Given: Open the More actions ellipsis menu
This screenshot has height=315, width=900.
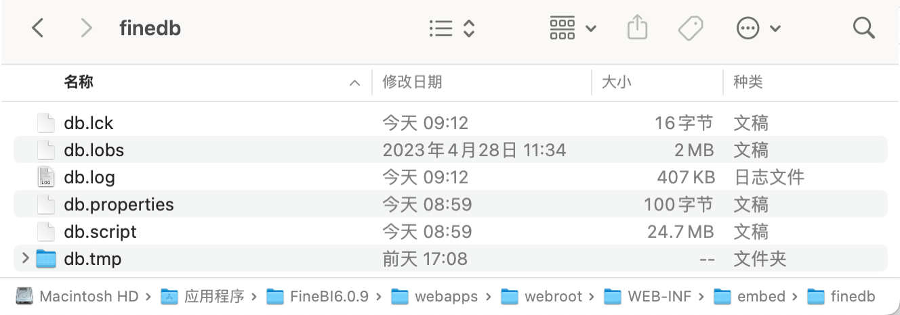Looking at the screenshot, I should coord(758,28).
